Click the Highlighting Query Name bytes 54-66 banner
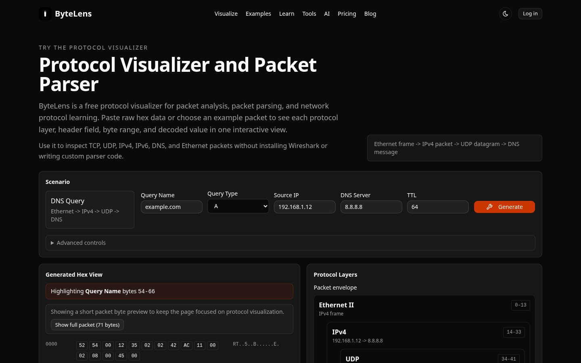The width and height of the screenshot is (581, 363). pyautogui.click(x=169, y=291)
